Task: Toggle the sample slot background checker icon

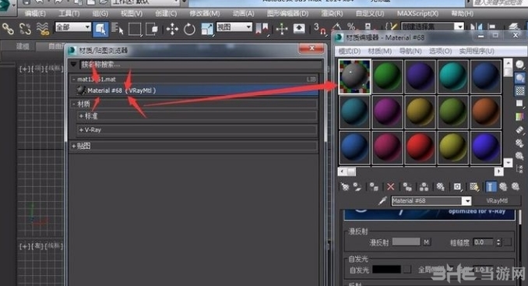Action: (x=520, y=90)
